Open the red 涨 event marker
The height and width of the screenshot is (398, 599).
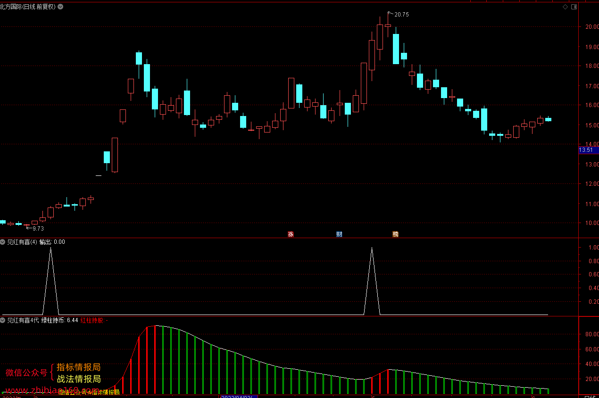coord(291,234)
